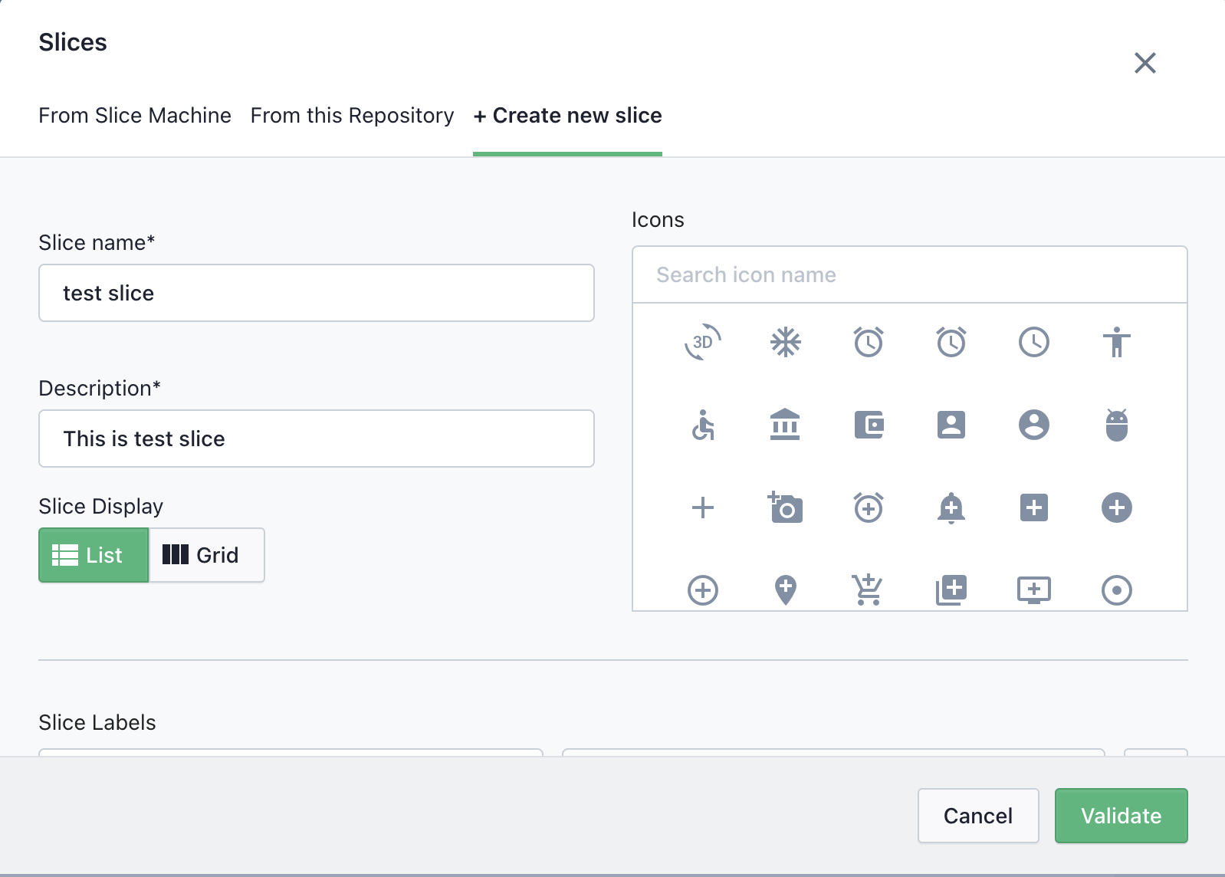The width and height of the screenshot is (1225, 877).
Task: Pick the add photo camera icon
Action: pyautogui.click(x=785, y=507)
